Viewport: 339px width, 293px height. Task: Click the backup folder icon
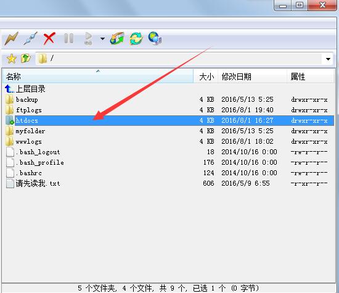point(9,99)
